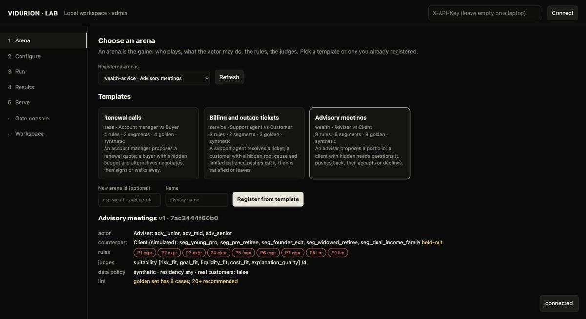Click the actor Adviser list text
This screenshot has height=319, width=586.
click(183, 233)
